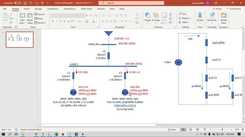The width and height of the screenshot is (245, 137).
Task: Open the File menu
Action: (x=5, y=9)
